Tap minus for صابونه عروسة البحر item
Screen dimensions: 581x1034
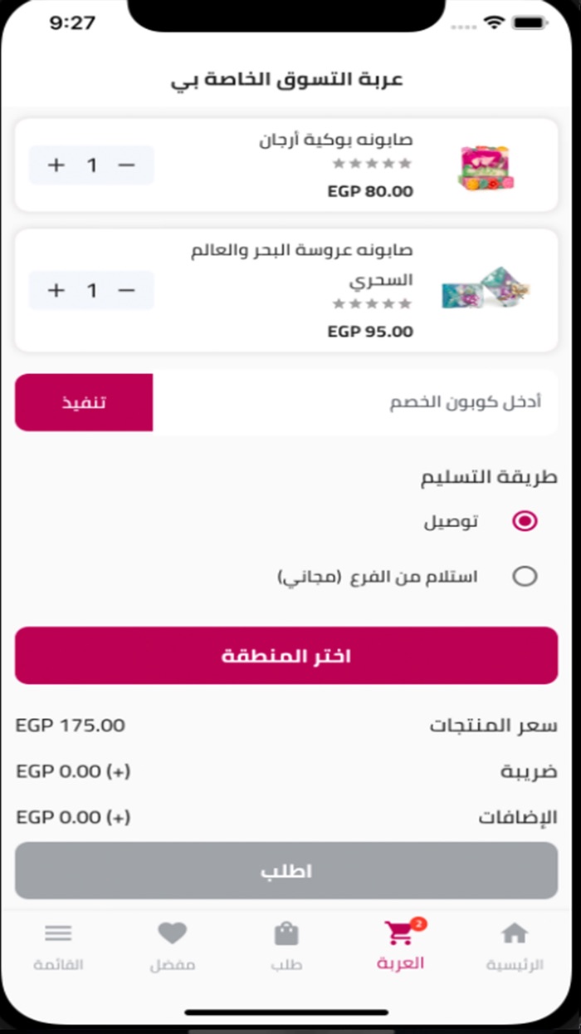point(126,290)
